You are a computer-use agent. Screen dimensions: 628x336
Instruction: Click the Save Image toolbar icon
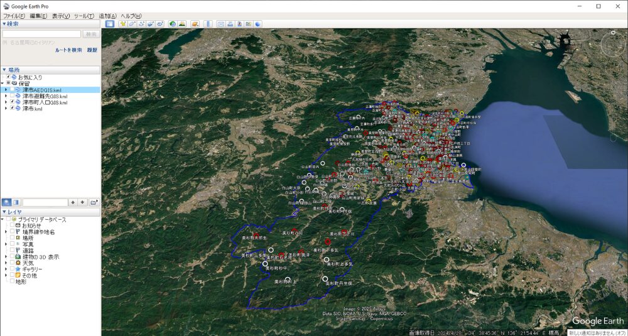239,24
